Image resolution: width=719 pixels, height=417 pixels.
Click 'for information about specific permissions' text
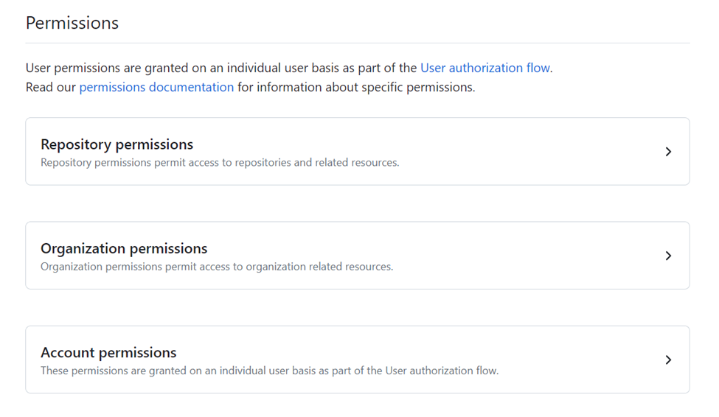(x=355, y=87)
